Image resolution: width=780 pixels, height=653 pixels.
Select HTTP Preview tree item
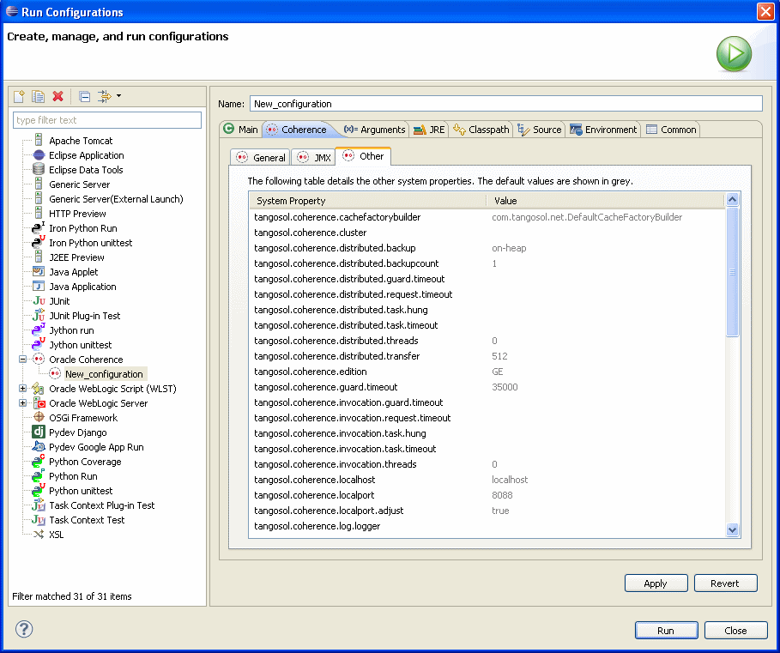77,214
